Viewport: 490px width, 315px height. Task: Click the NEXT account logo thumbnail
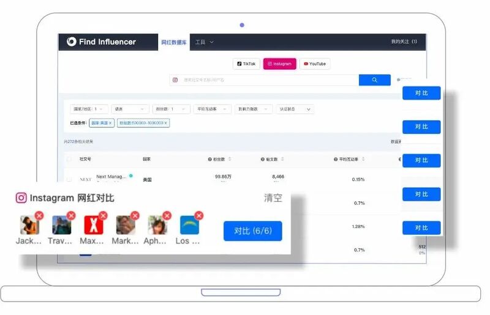[x=86, y=179]
